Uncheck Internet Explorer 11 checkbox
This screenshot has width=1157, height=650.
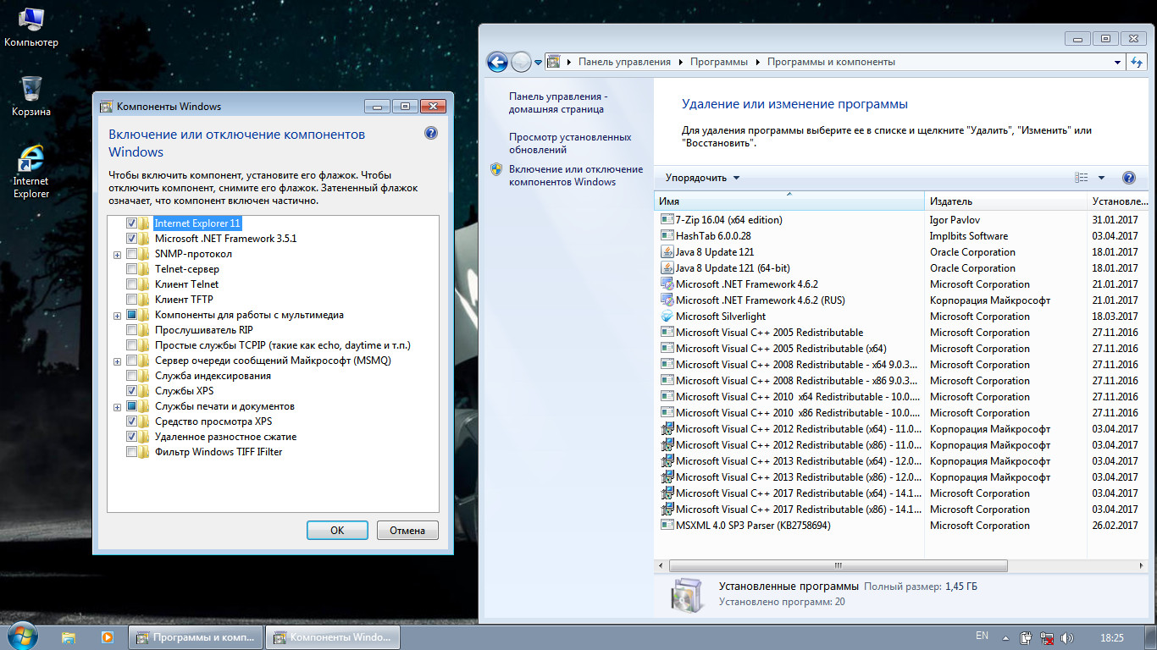pos(131,223)
